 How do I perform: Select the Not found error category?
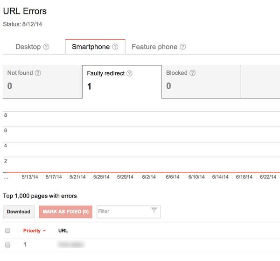42,81
